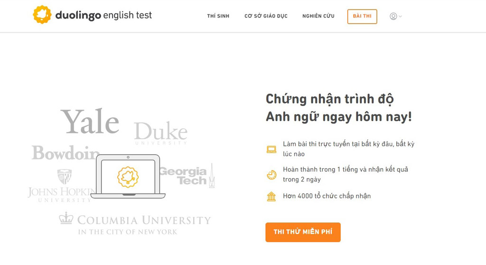The width and height of the screenshot is (486, 265).
Task: Click the THI THỬ MIỄN PHÍ button
Action: (x=303, y=232)
